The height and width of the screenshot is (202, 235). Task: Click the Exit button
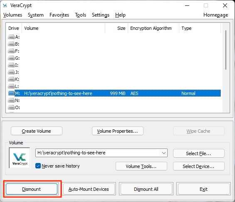point(203,189)
